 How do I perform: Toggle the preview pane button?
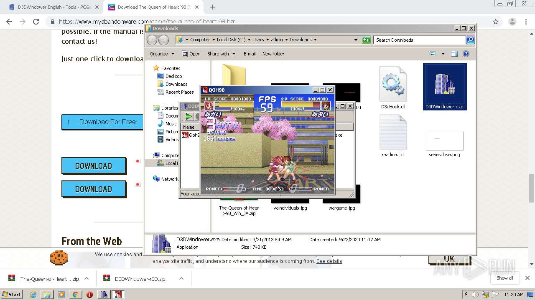(x=454, y=54)
